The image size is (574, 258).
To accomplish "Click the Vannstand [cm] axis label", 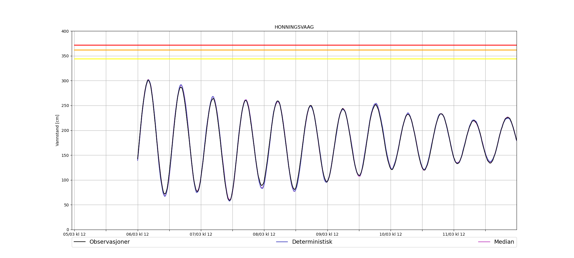I will click(57, 130).
